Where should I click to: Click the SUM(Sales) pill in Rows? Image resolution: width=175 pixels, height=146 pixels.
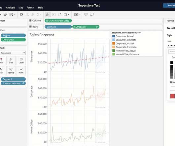pos(86,27)
